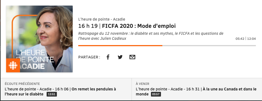This screenshot has width=262, height=101.
Task: Click the Rattrapage du 12 novembre description
Action: click(151, 36)
